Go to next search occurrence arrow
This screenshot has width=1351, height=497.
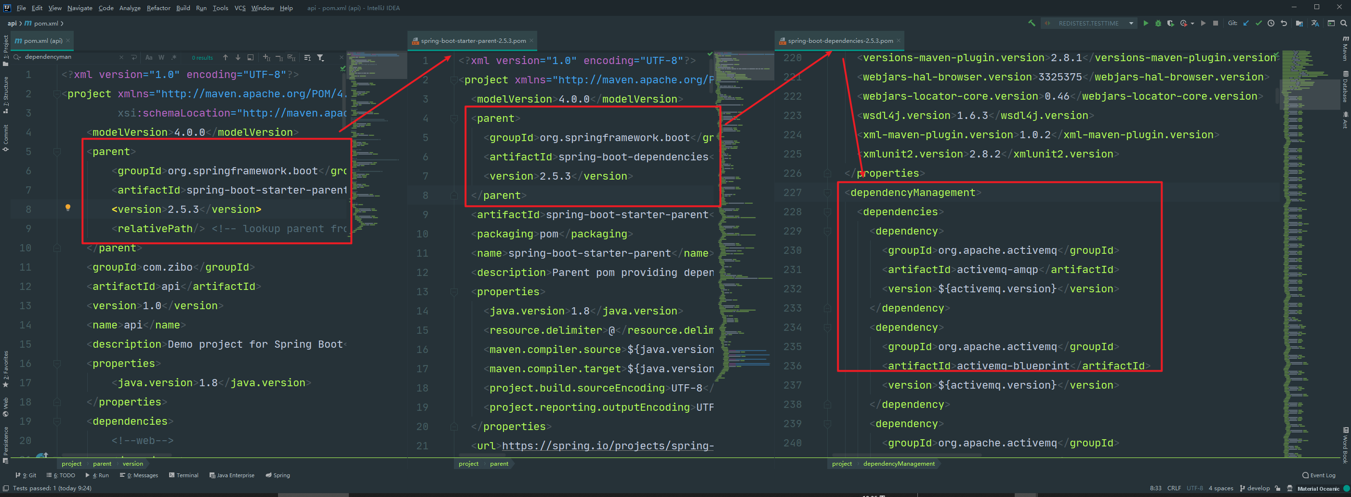[x=238, y=58]
